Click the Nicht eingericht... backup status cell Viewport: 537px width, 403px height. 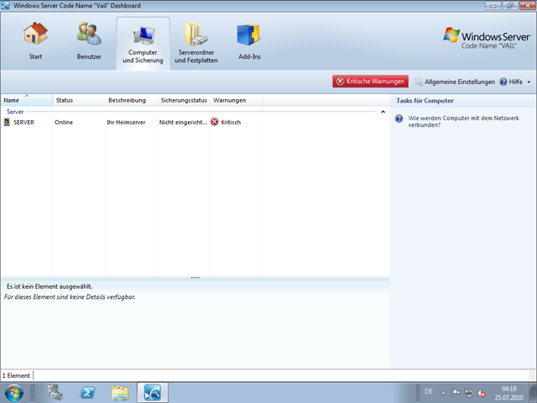(183, 123)
